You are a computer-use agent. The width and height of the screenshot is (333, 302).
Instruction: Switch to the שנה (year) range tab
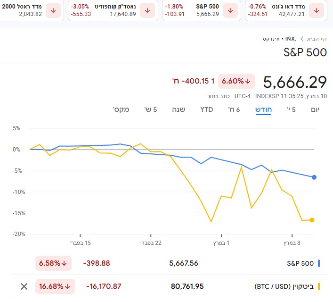[x=179, y=109]
